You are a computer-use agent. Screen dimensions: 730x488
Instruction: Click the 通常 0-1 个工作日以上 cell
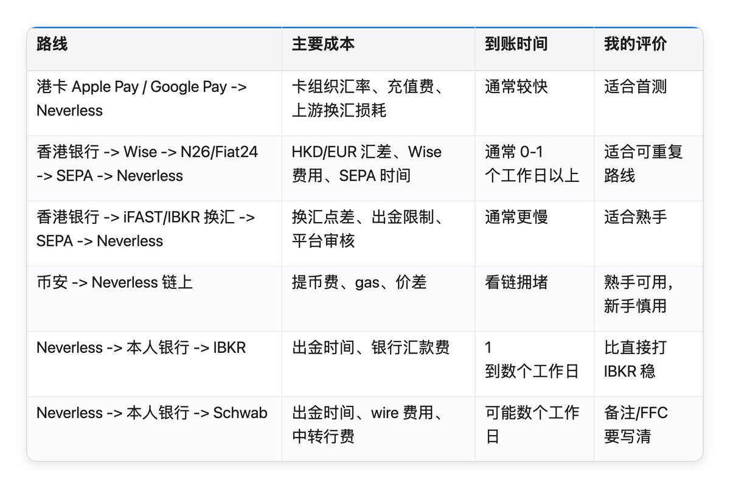[535, 168]
